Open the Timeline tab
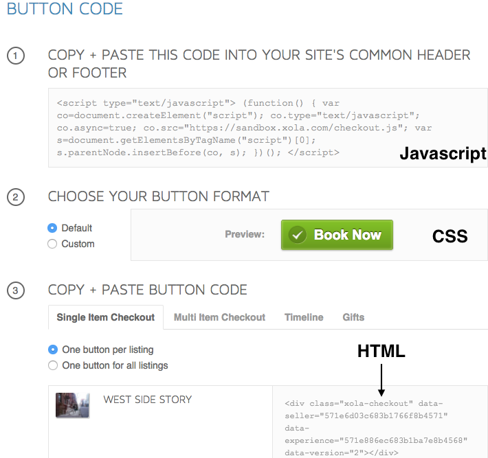The width and height of the screenshot is (488, 458). point(304,317)
